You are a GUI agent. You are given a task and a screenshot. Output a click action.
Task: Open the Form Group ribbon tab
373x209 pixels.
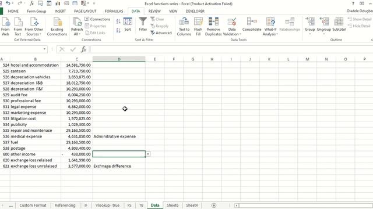pos(36,11)
